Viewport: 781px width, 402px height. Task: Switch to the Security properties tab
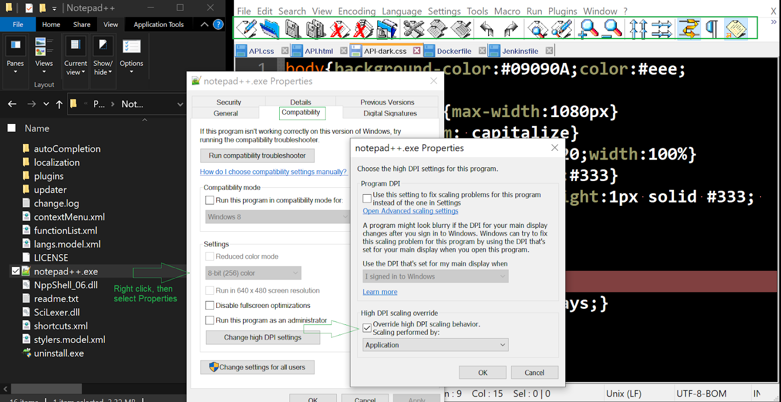pyautogui.click(x=228, y=102)
